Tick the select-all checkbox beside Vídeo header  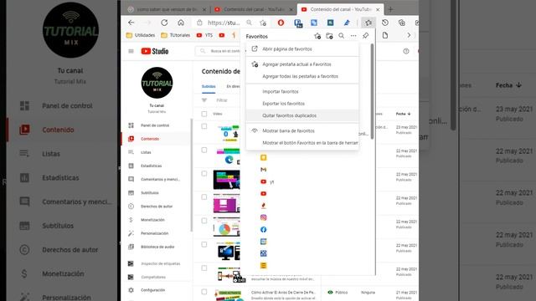pos(204,114)
